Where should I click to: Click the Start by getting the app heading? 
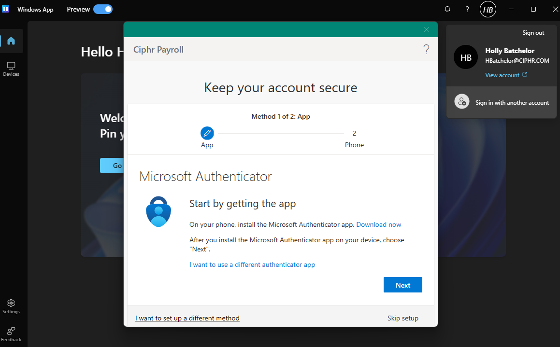coord(243,204)
